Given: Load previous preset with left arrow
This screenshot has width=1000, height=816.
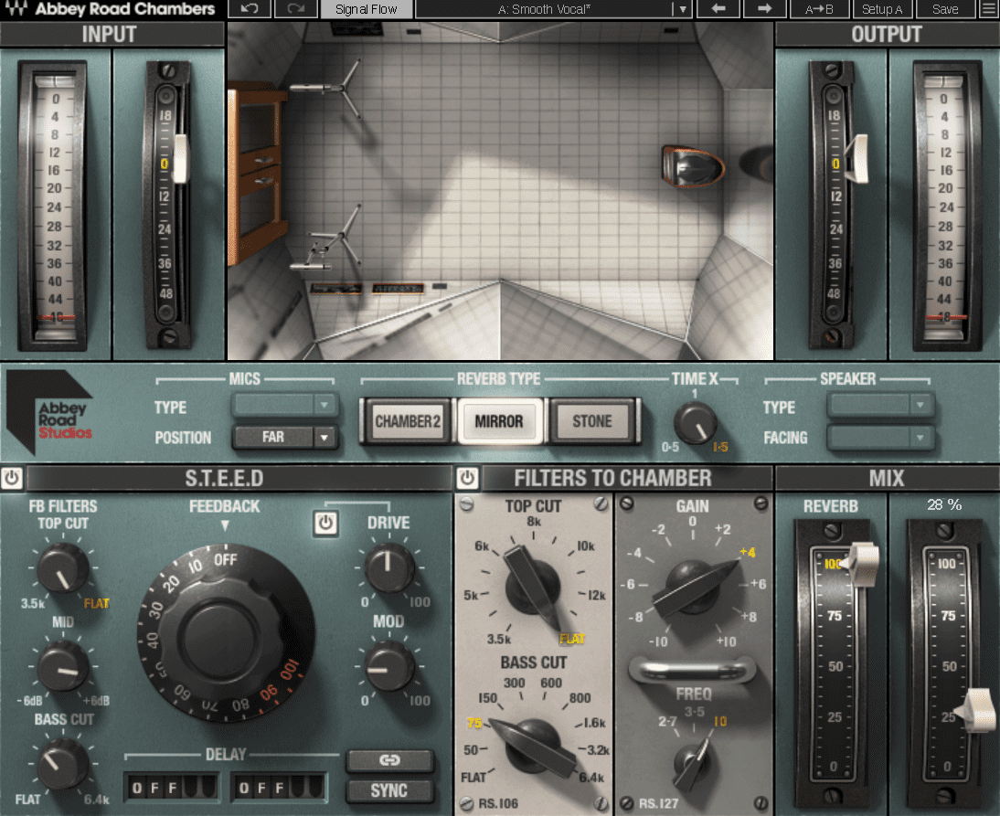Looking at the screenshot, I should 718,9.
